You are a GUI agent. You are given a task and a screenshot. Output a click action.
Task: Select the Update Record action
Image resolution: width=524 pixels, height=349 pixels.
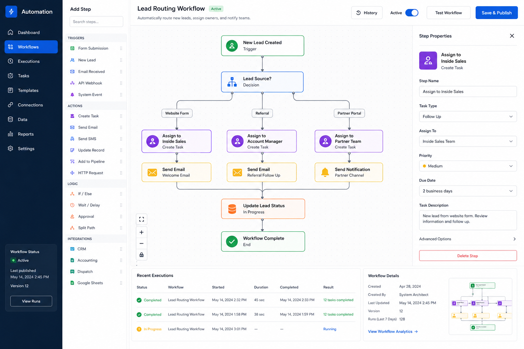tap(96, 150)
